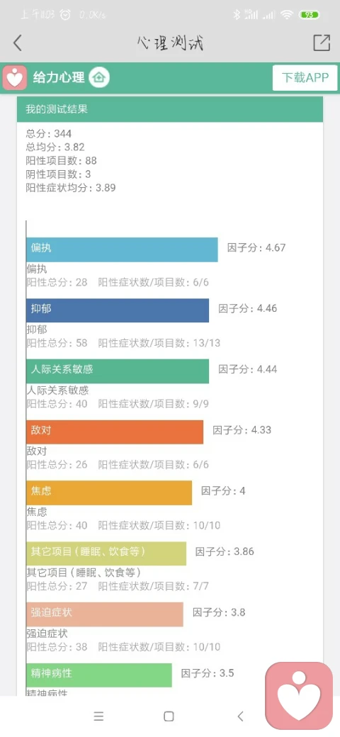
Task: Tap the alarm clock status bar icon
Action: [66, 15]
